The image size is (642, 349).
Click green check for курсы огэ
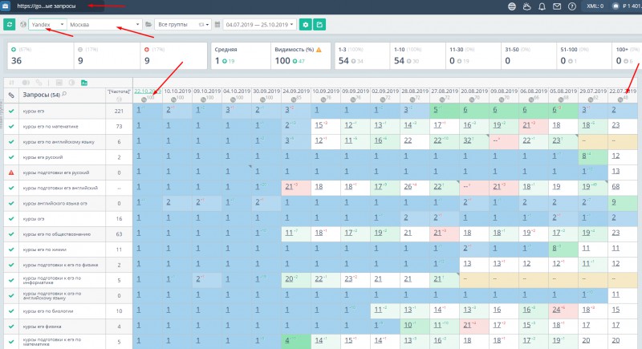[11, 218]
